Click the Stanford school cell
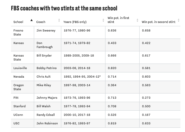185x132 pixels. tap(20, 106)
